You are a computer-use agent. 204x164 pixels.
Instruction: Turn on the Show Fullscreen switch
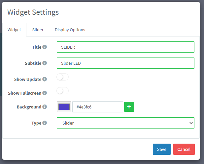(x=62, y=91)
